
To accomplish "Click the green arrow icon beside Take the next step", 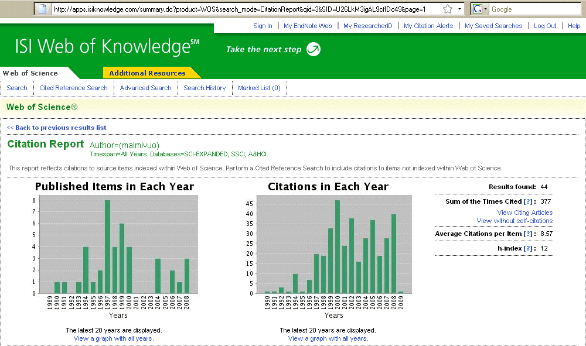I will coord(314,49).
